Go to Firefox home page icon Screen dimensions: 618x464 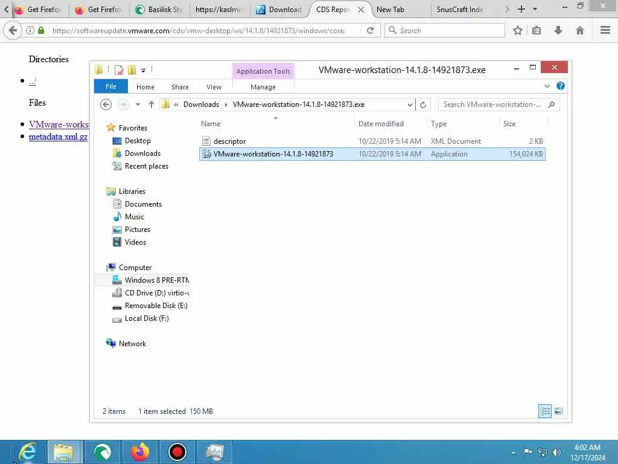coord(580,30)
